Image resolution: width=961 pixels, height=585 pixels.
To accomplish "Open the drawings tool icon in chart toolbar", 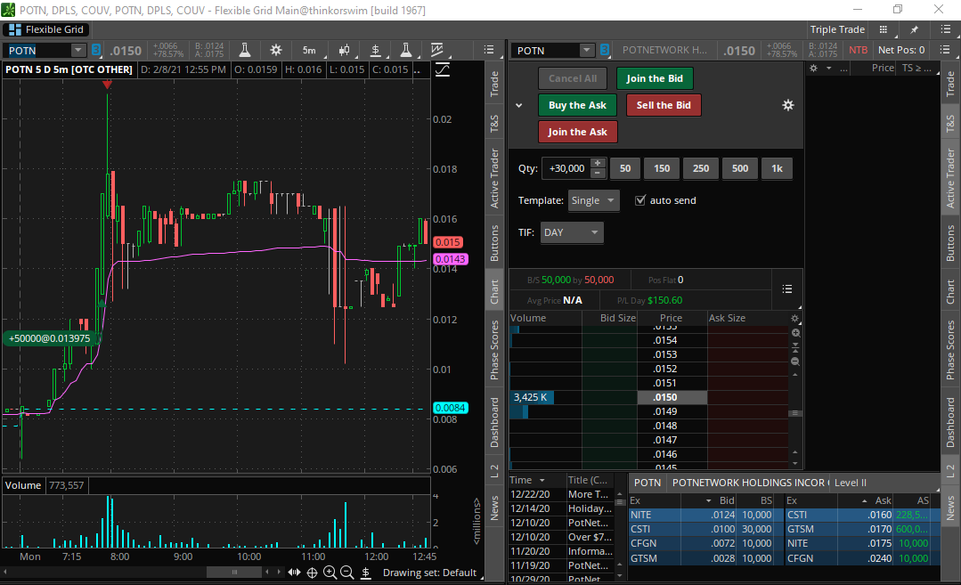I will [437, 50].
